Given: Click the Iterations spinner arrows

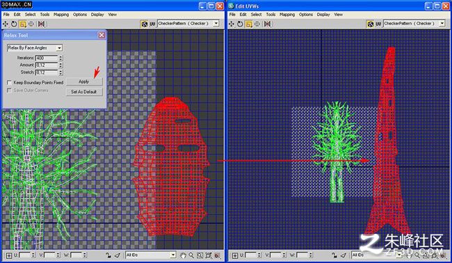Looking at the screenshot, I should pos(60,58).
